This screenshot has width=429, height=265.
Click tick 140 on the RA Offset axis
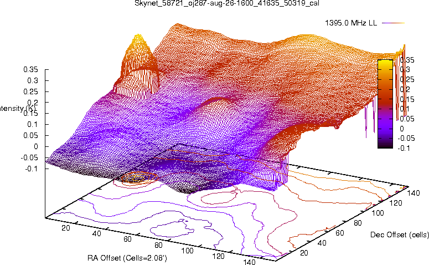249,262
